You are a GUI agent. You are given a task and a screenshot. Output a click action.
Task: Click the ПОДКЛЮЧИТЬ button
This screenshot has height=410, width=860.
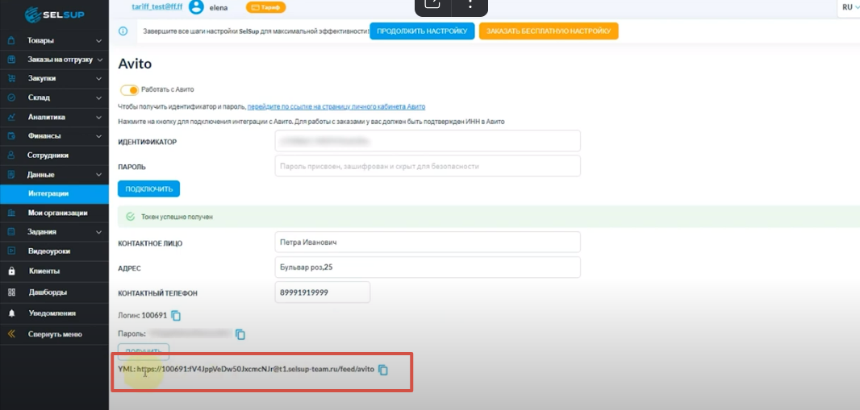click(148, 188)
